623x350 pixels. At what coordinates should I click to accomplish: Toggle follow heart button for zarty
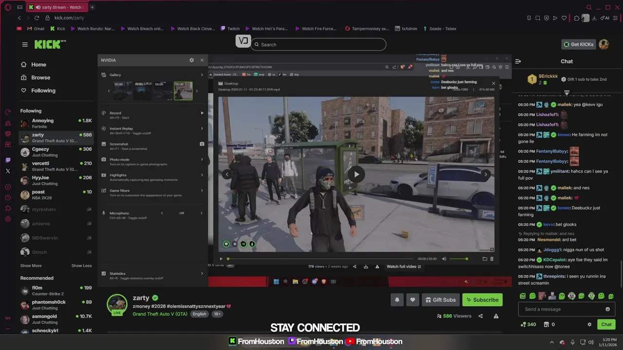(x=412, y=300)
